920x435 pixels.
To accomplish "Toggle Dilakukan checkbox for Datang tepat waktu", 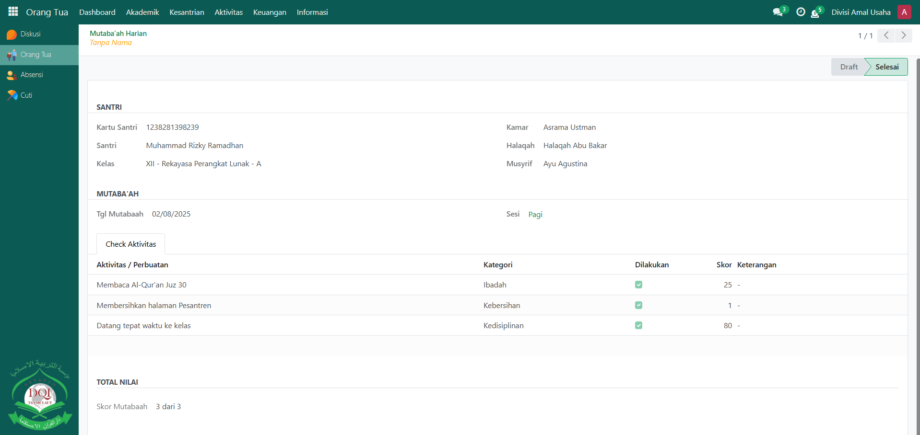I will 638,325.
